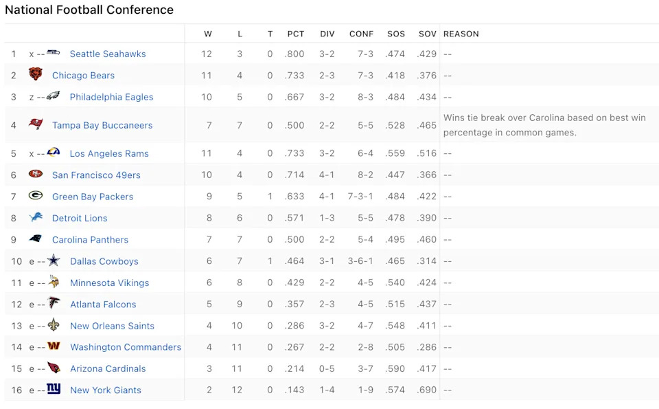The image size is (659, 409).
Task: Open the New Orleans Saints team link
Action: pyautogui.click(x=112, y=326)
